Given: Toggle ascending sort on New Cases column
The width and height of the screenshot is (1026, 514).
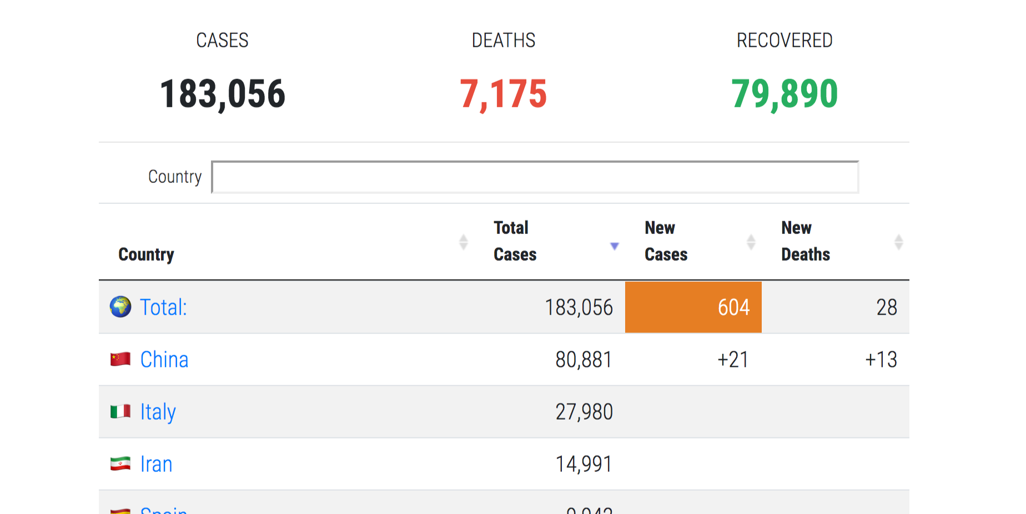Looking at the screenshot, I should 751,241.
